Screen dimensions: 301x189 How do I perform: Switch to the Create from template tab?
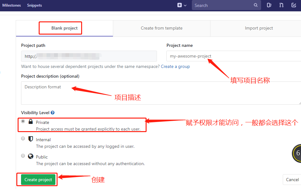(x=161, y=28)
